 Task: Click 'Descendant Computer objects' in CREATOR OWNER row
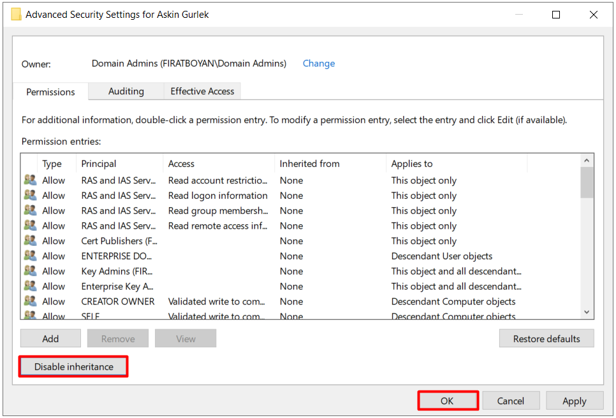point(453,301)
